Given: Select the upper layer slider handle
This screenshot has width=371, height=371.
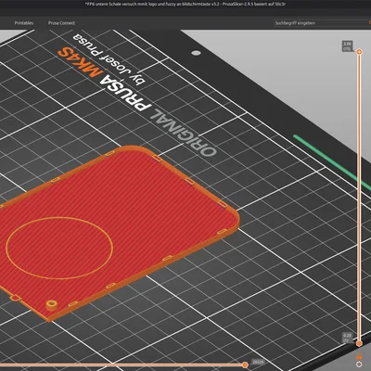Looking at the screenshot, I should [x=359, y=52].
